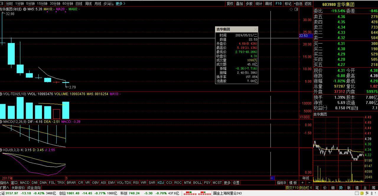Viewport: 378px width, 196px height.
Task: Click the 复权 adjustment button
Action: tap(230, 4)
